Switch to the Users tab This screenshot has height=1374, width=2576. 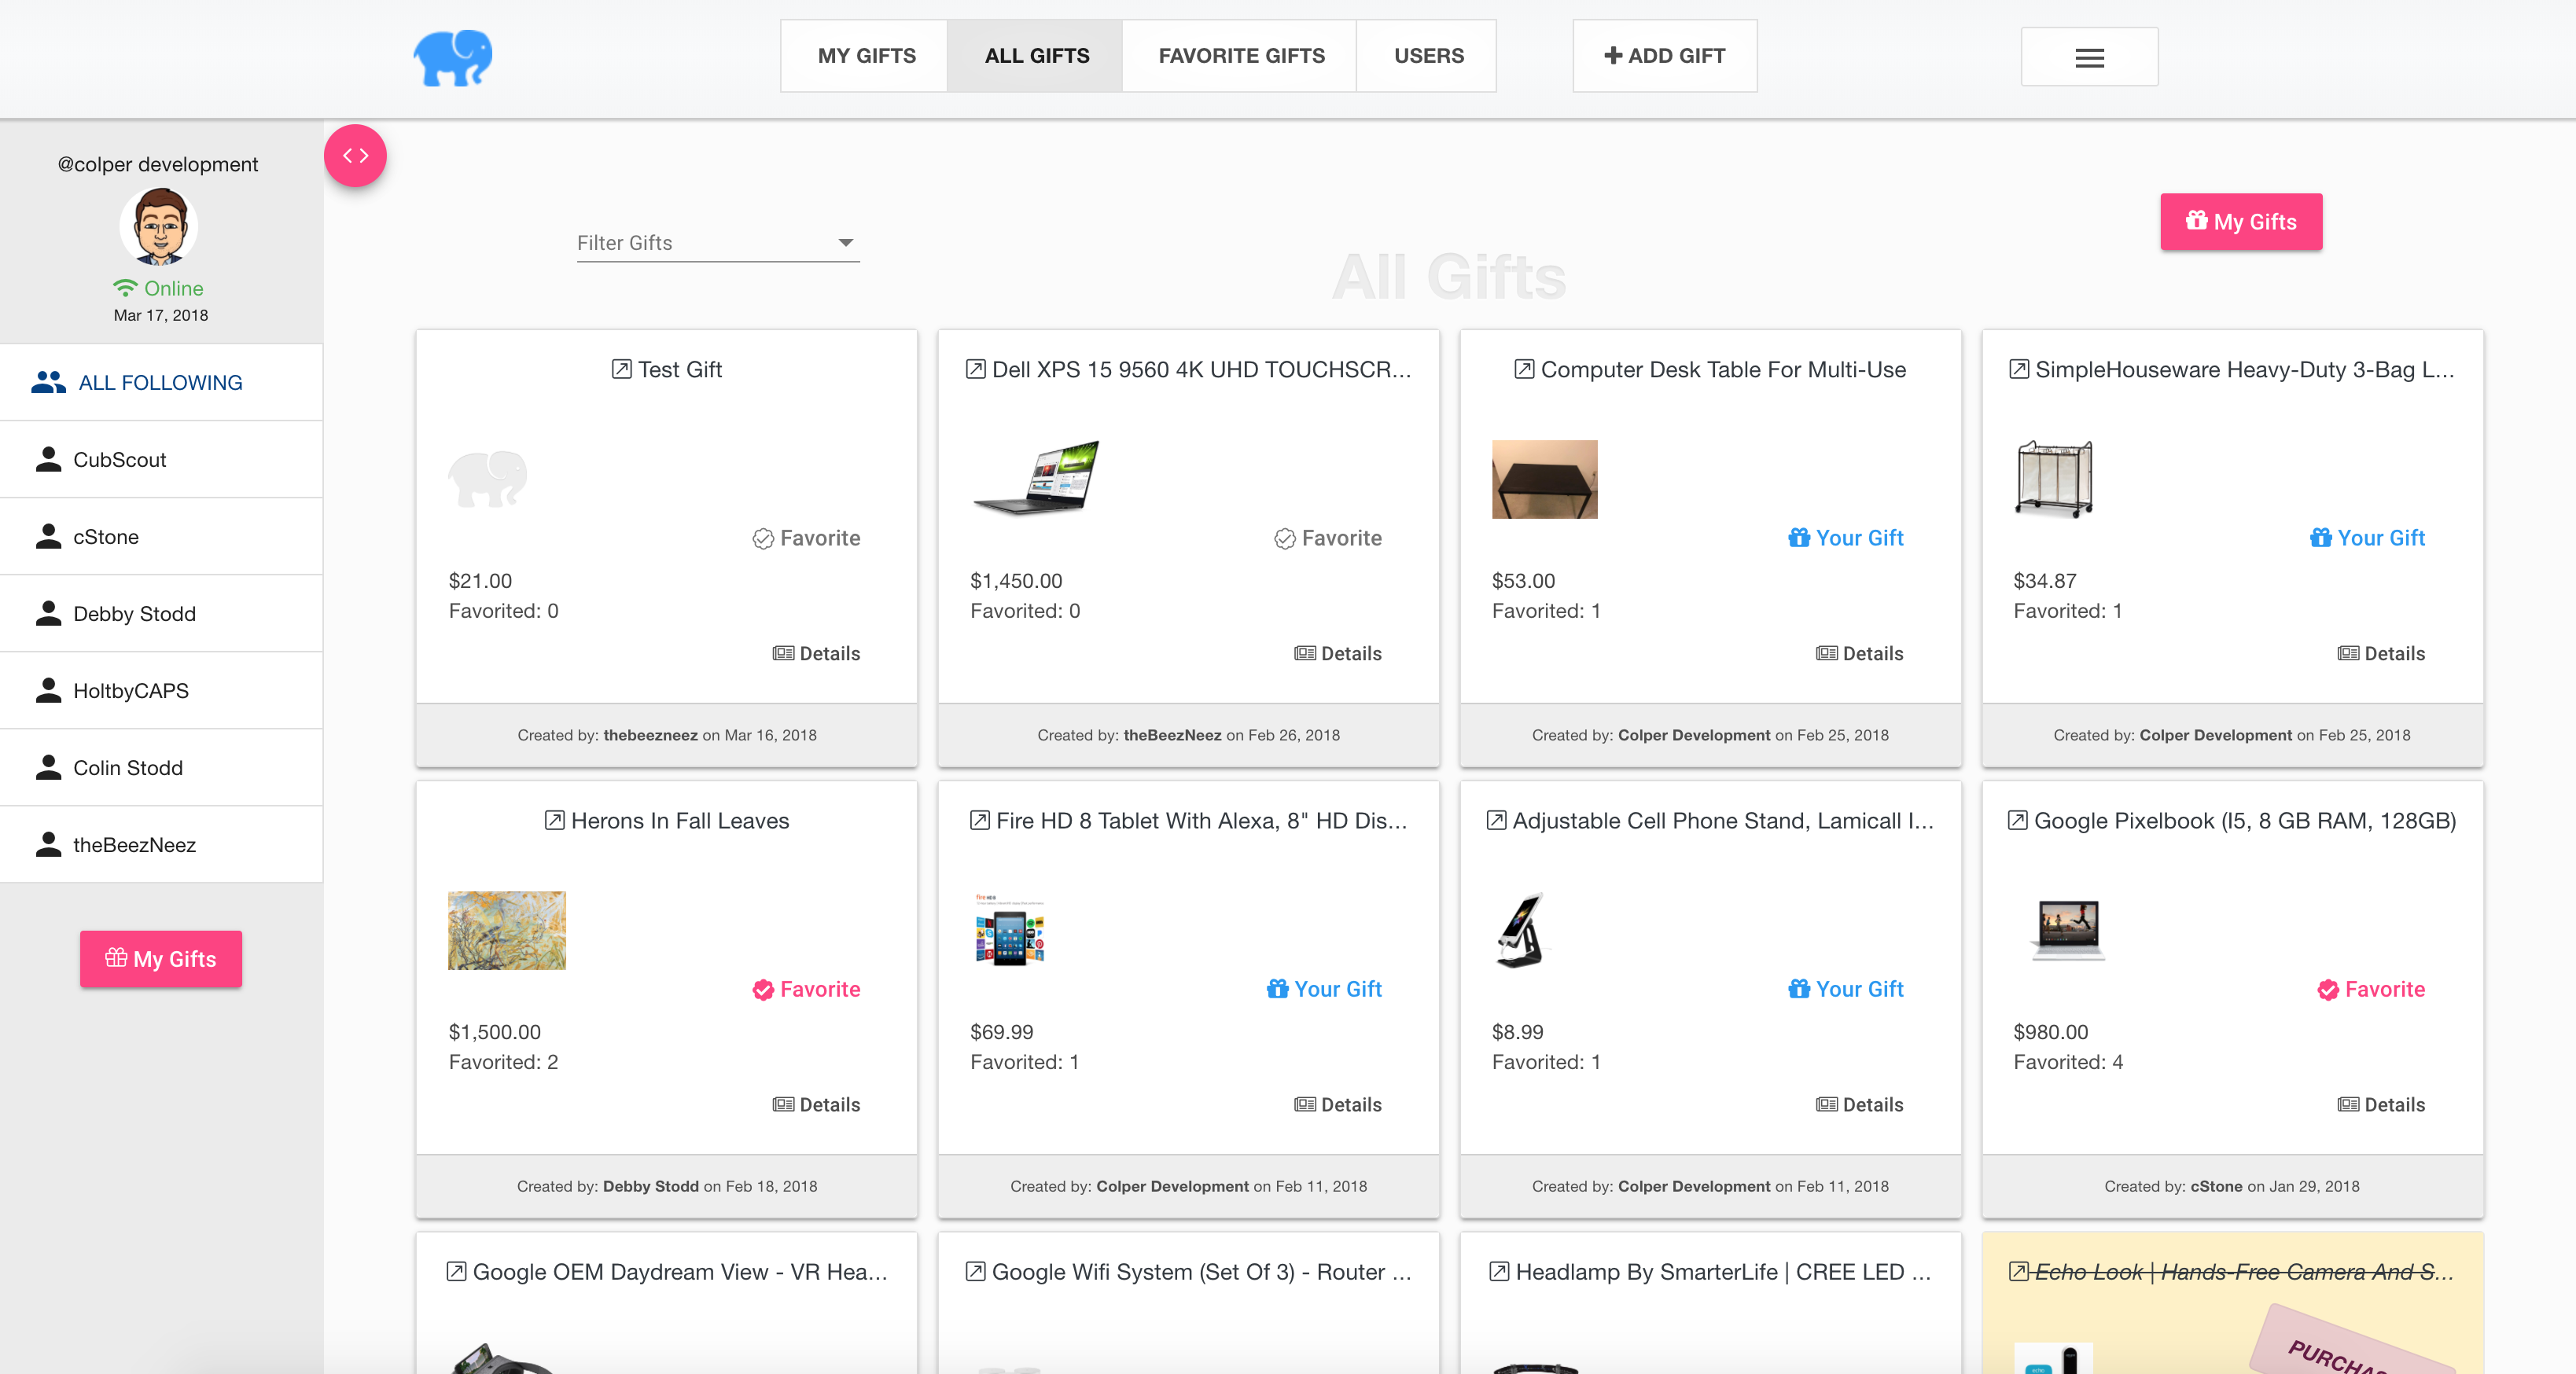1428,56
